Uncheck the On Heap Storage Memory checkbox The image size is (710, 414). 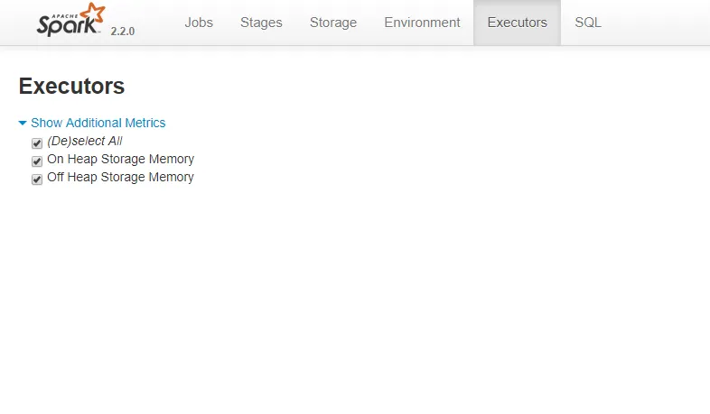pos(37,161)
